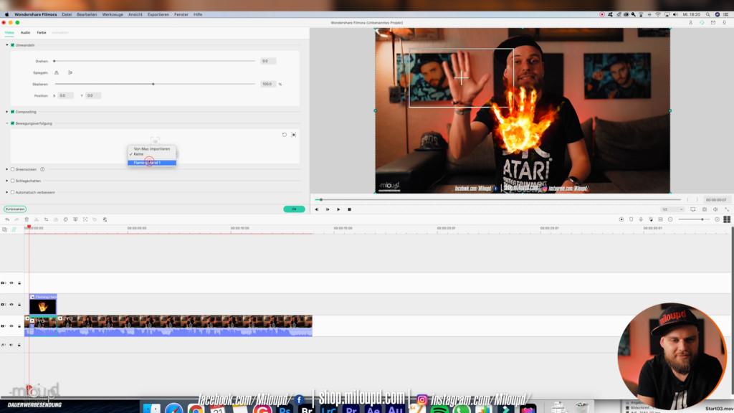Enable the Automatisch verbessern checkbox
The image size is (734, 413).
[13, 192]
